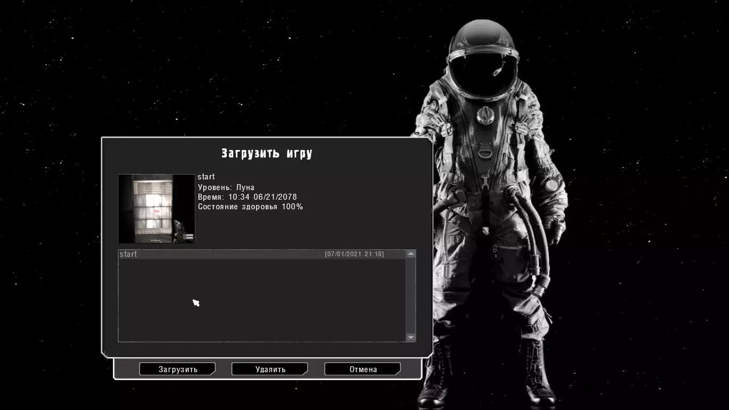
Task: Click the Загрузить button
Action: coord(178,369)
